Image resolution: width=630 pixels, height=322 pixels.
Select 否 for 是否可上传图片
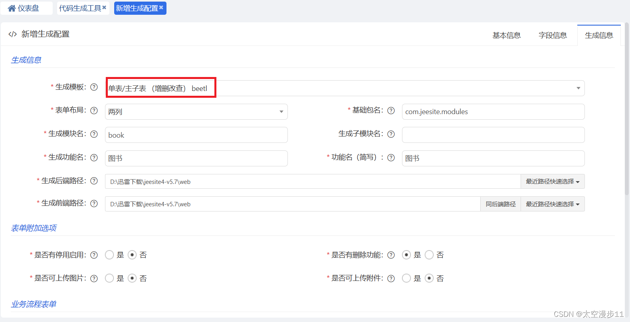pyautogui.click(x=132, y=279)
